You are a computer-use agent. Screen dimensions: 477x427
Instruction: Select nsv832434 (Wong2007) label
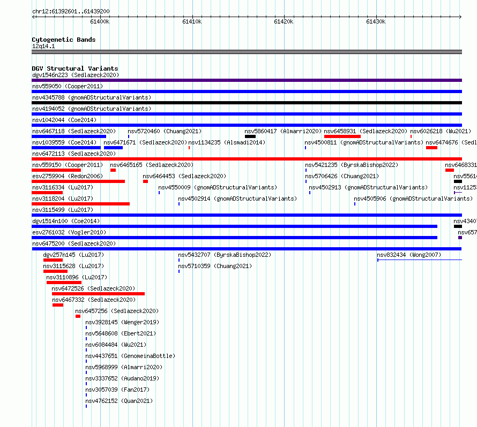click(x=409, y=255)
